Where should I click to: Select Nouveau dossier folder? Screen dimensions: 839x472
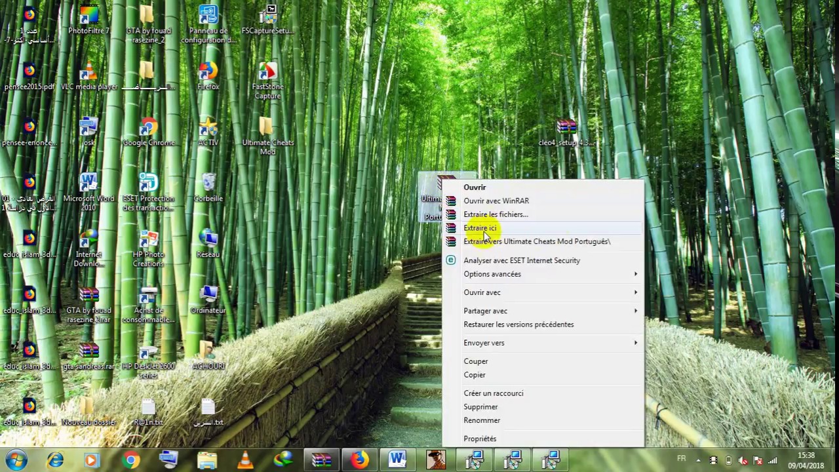[x=89, y=412]
